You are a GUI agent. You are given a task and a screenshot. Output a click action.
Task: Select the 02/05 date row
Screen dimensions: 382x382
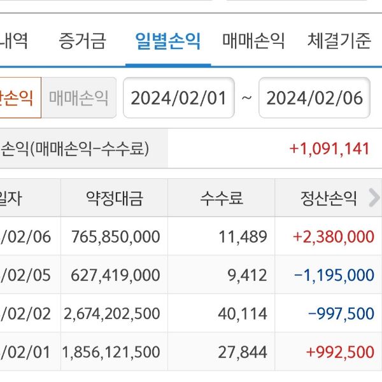pos(25,275)
